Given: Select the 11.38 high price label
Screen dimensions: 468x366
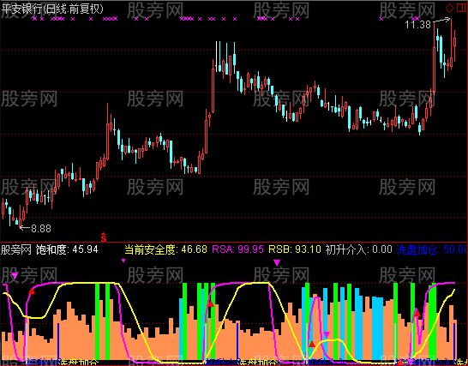Looking at the screenshot, I should [x=418, y=25].
